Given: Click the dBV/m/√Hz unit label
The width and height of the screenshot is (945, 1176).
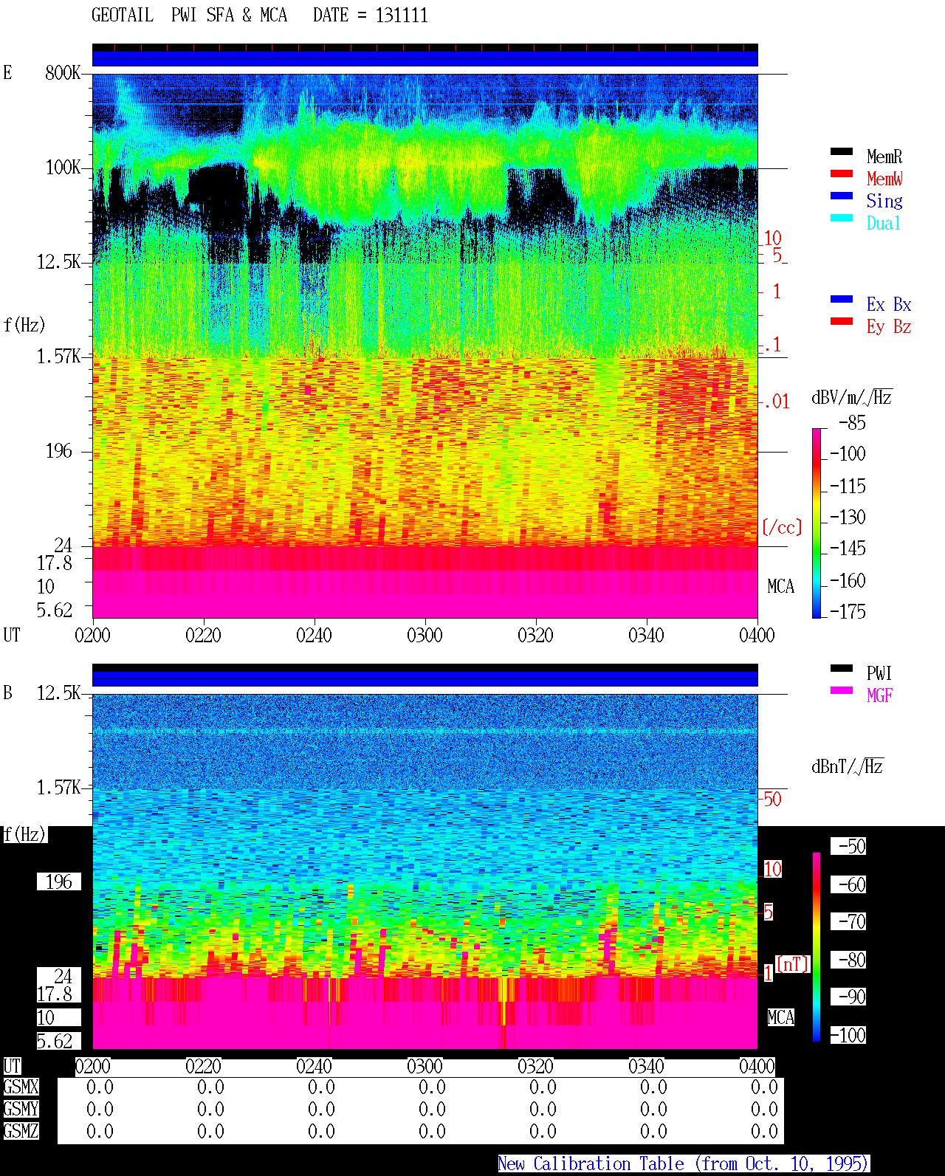Looking at the screenshot, I should pos(852,397).
